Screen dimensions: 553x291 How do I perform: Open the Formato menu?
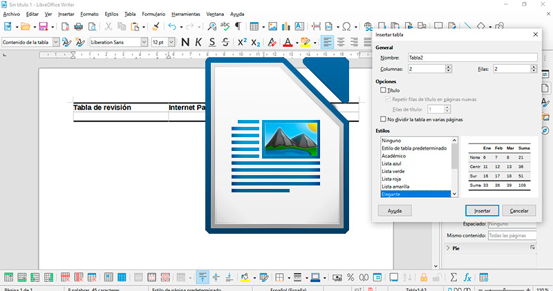89,14
